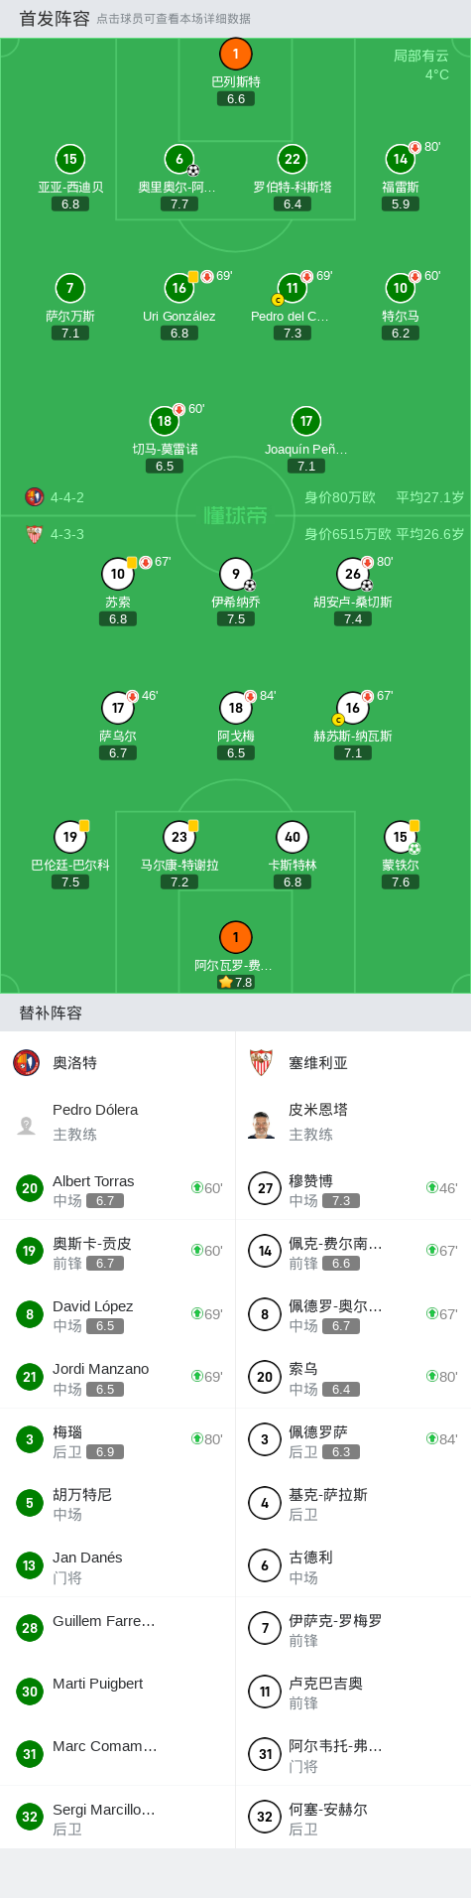
Task: Open captain Pedro del C number 11
Action: coord(293,288)
